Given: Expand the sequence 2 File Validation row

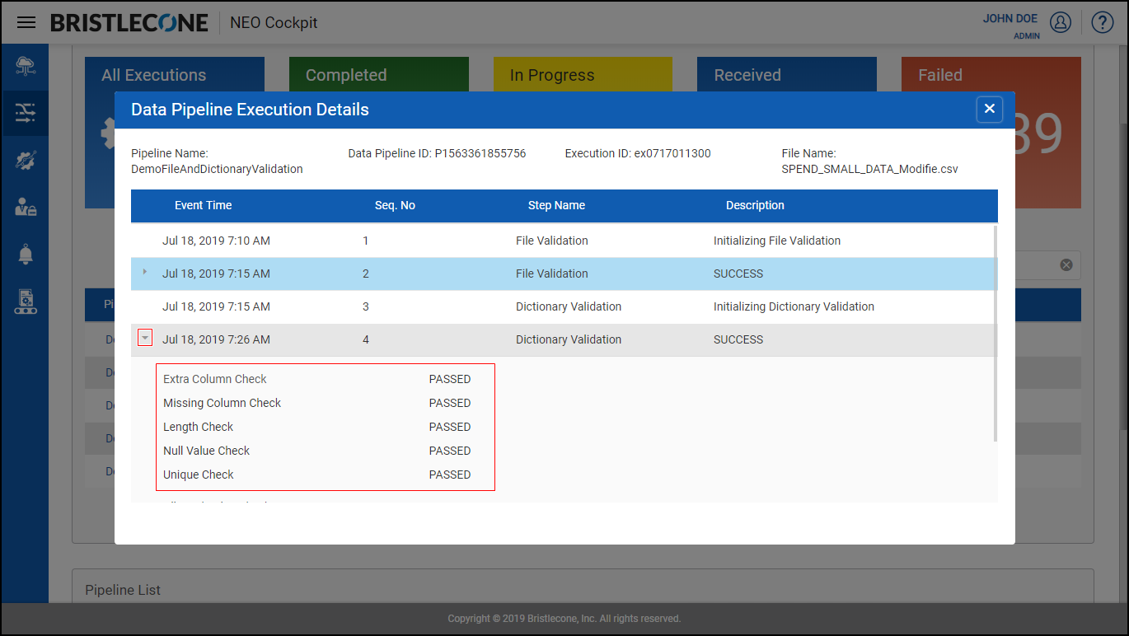Looking at the screenshot, I should [x=145, y=272].
